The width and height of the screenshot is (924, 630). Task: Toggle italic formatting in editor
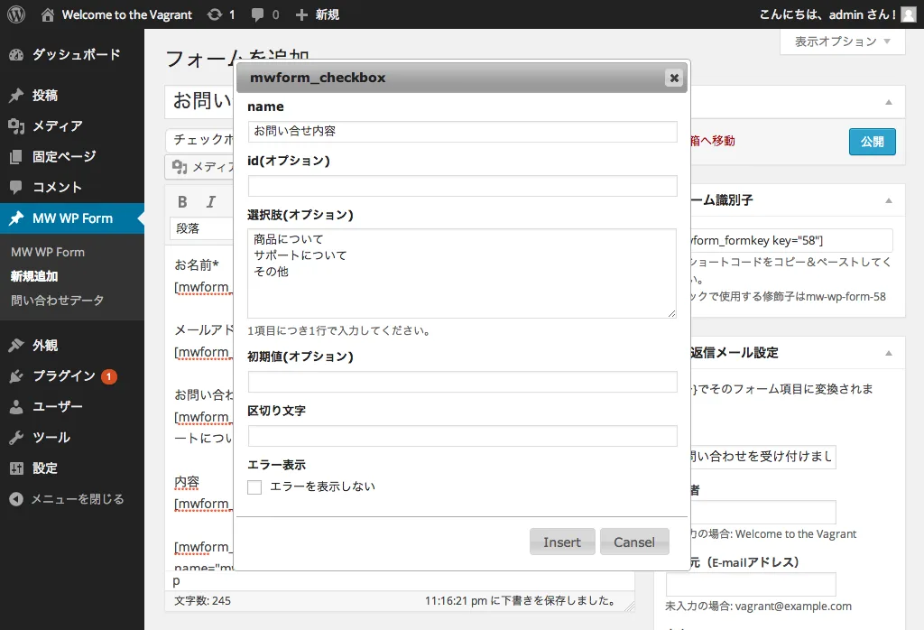211,202
